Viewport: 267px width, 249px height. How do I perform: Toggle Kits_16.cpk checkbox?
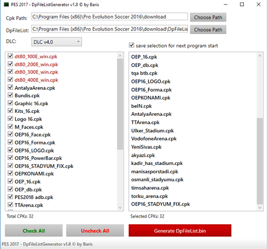(x=10, y=111)
